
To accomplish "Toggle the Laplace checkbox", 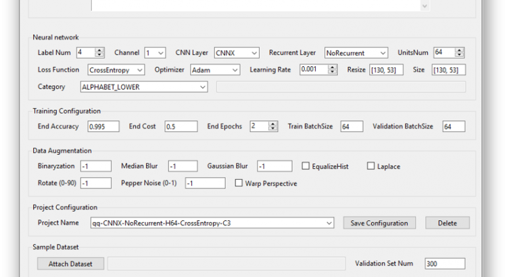I will point(370,166).
